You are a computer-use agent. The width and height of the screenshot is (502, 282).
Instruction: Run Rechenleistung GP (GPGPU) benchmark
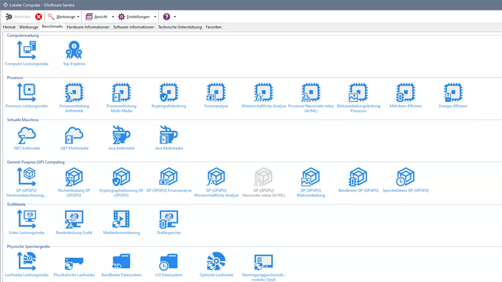click(74, 182)
